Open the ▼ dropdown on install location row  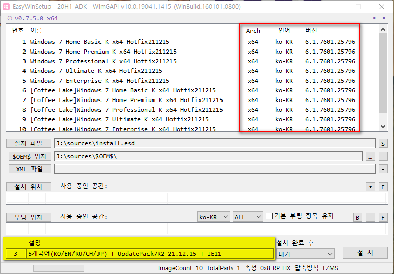tap(370, 187)
